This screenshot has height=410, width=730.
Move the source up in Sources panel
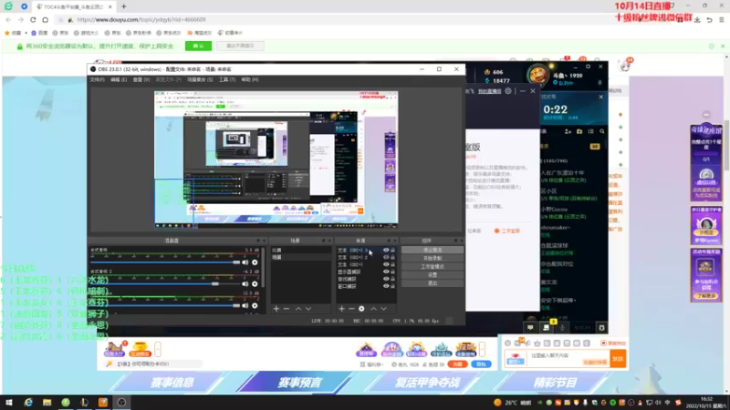(373, 309)
